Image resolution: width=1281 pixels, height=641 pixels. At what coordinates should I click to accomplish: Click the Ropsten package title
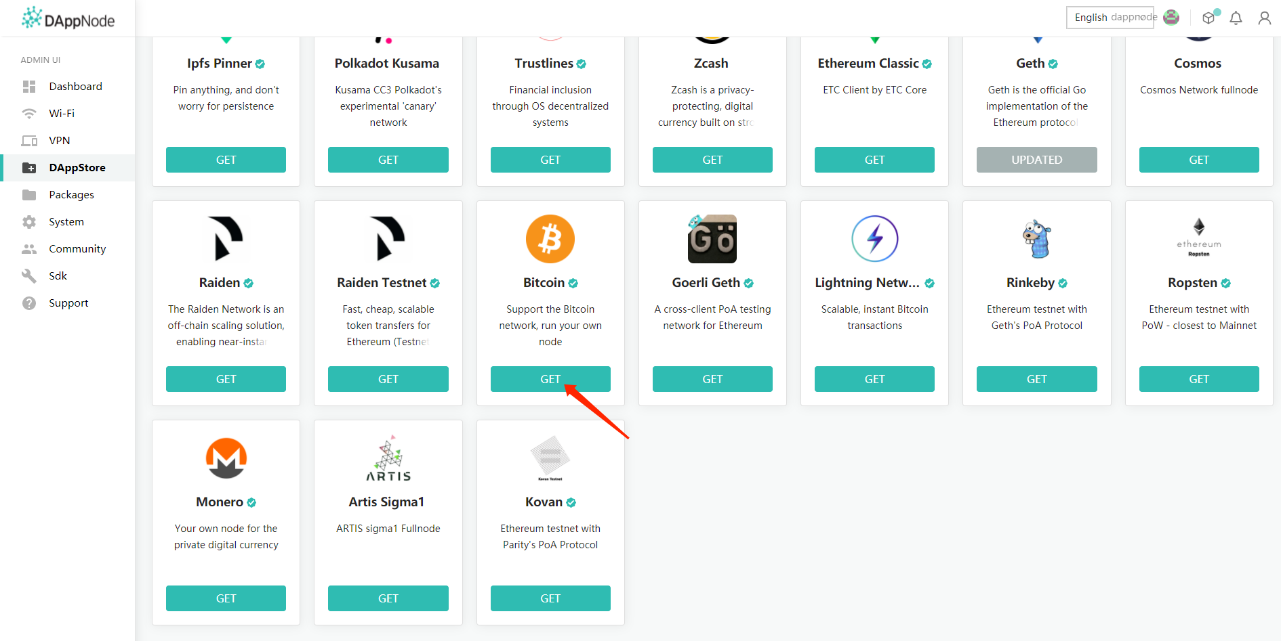tap(1192, 283)
